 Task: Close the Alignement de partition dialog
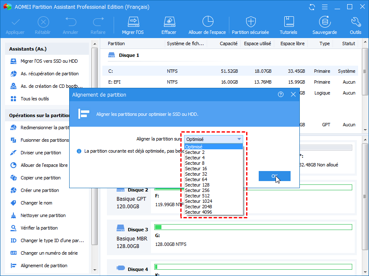(x=293, y=95)
